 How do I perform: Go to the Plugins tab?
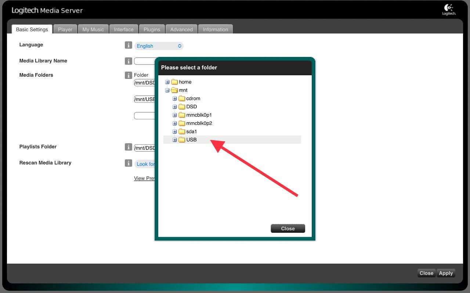pyautogui.click(x=152, y=29)
